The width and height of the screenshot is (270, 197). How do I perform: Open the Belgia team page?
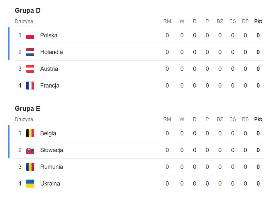(x=48, y=133)
